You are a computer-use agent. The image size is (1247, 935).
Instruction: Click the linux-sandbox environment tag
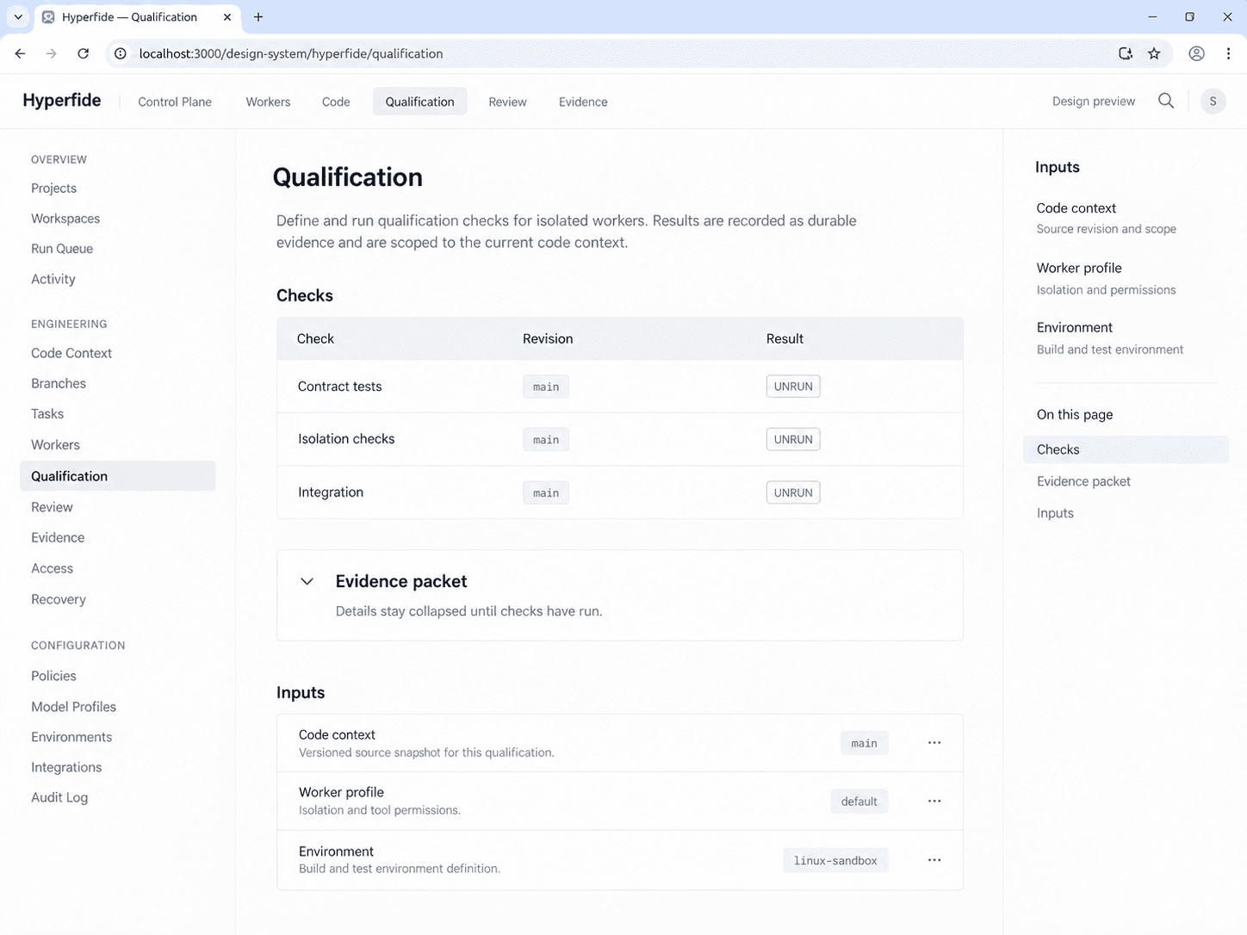835,860
